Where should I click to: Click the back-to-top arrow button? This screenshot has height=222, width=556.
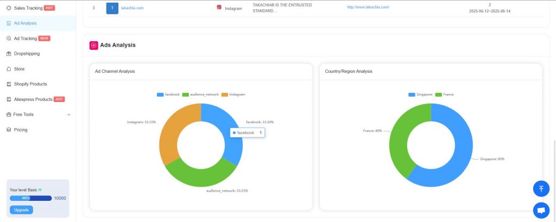(x=541, y=189)
